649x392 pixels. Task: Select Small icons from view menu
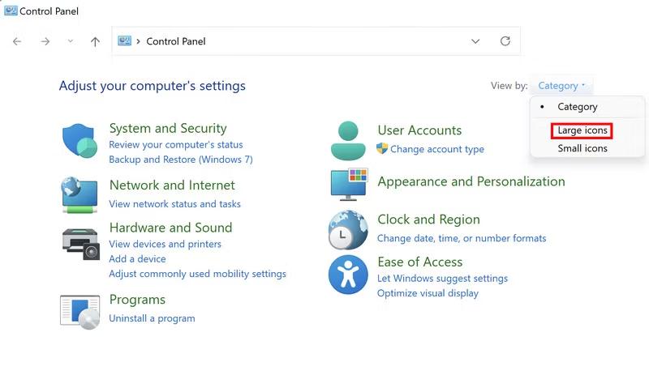[x=582, y=148]
